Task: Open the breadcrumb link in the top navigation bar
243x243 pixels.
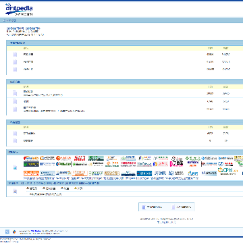Action: click(9, 20)
